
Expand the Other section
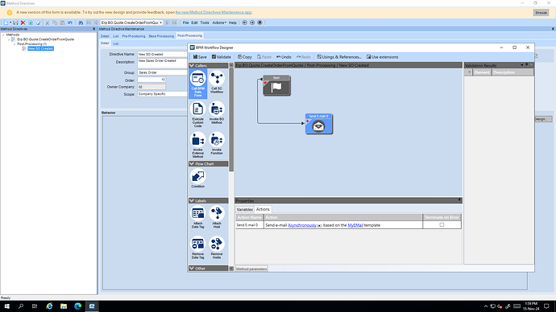click(192, 268)
